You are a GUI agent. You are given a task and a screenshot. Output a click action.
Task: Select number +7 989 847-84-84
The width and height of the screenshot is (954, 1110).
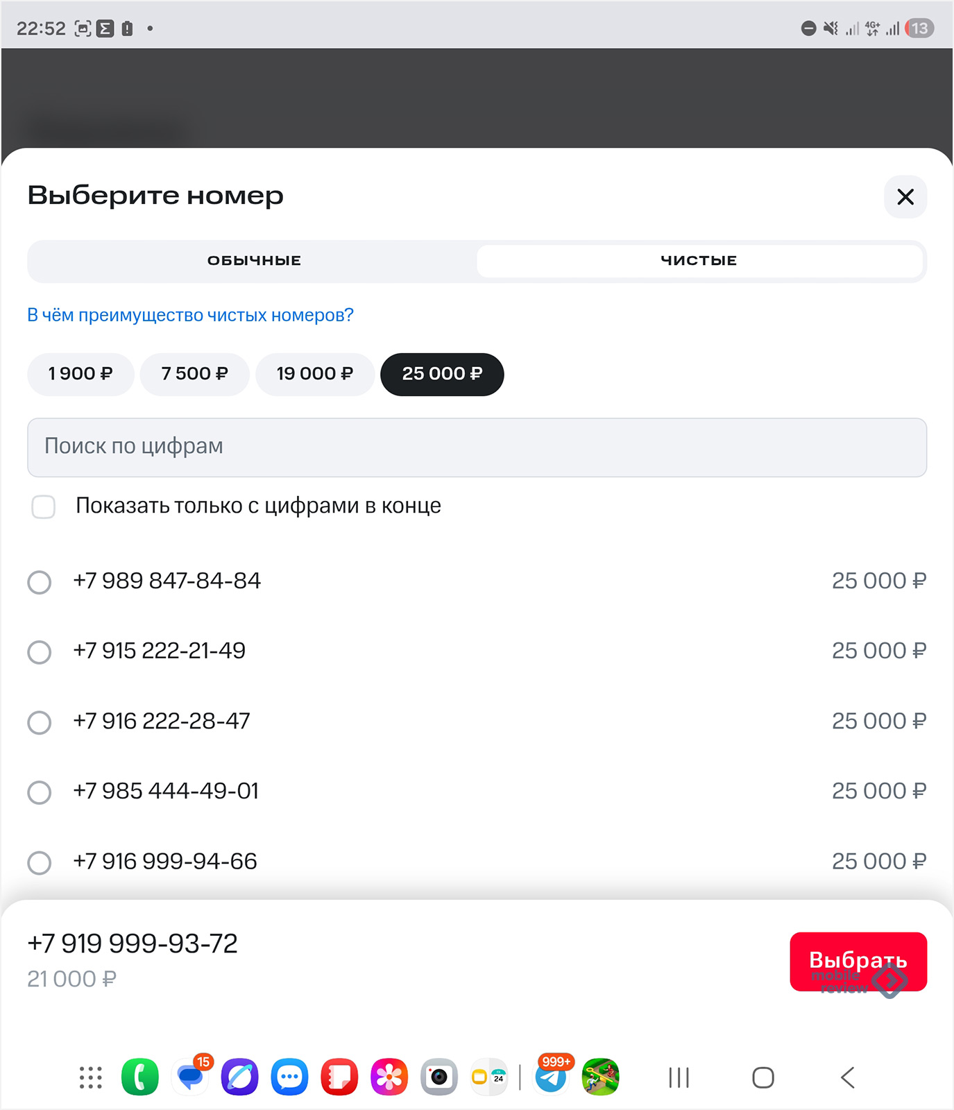(x=40, y=582)
